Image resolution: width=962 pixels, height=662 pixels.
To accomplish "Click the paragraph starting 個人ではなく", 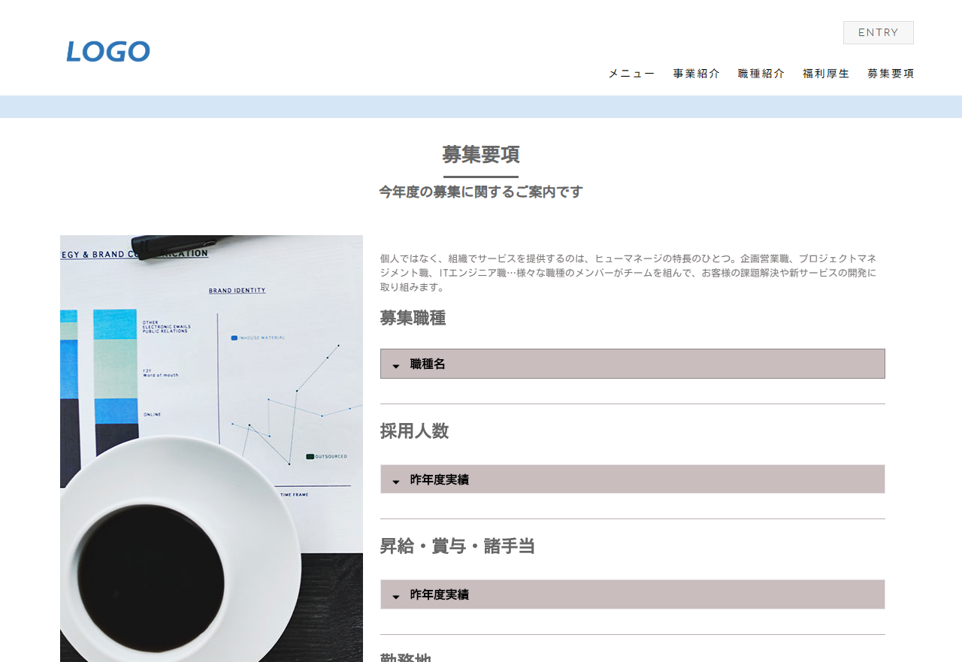I will pyautogui.click(x=628, y=273).
